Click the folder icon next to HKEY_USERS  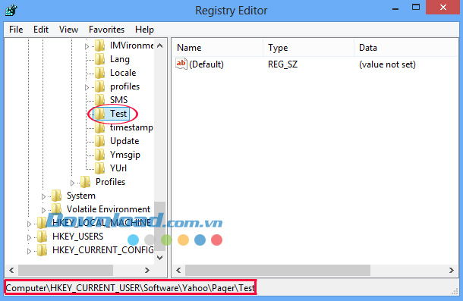[42, 237]
